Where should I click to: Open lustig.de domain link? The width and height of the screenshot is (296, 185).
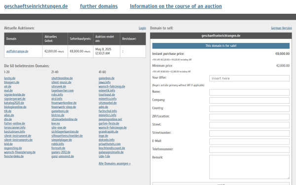point(10,78)
